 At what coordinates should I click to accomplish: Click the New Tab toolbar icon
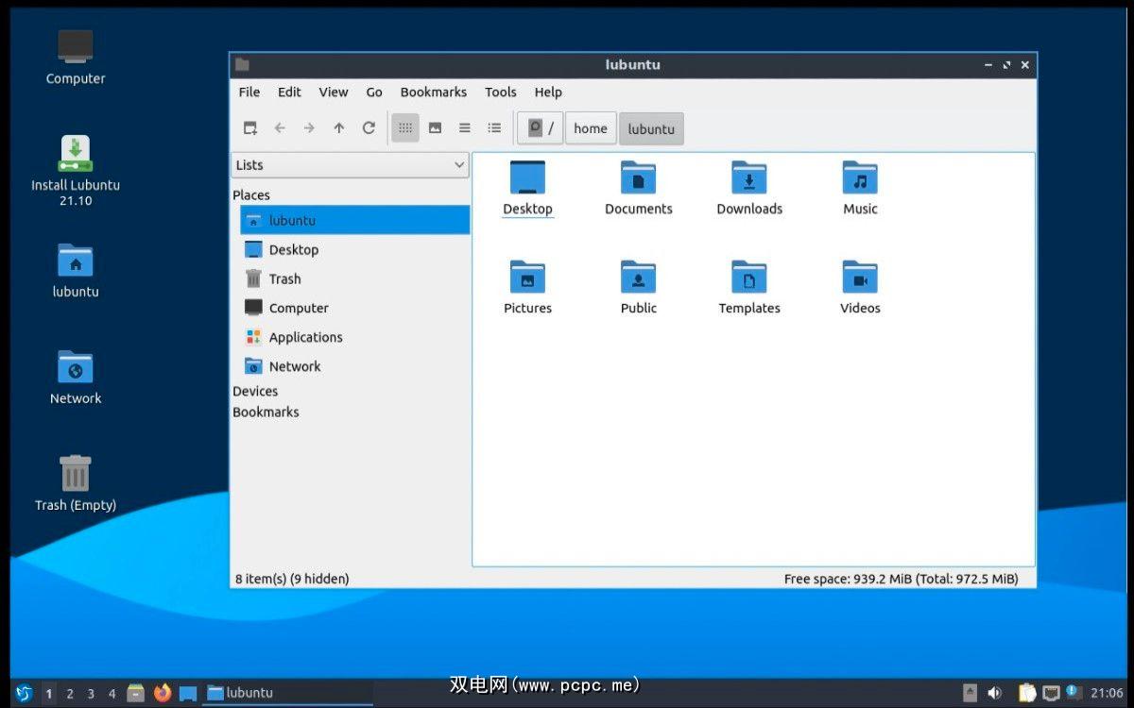click(x=250, y=128)
